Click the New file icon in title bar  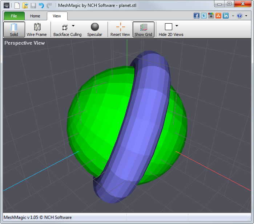coord(17,5)
